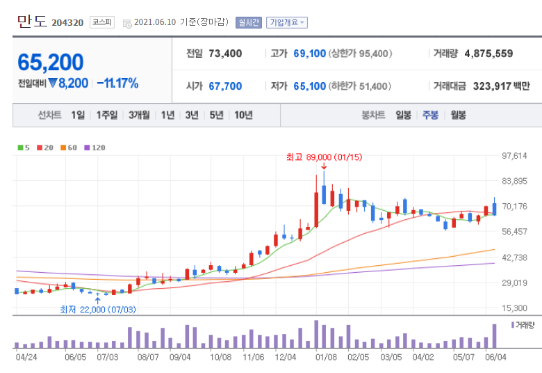Click the stock code 204320
Screen dimensions: 542x373
[68, 23]
